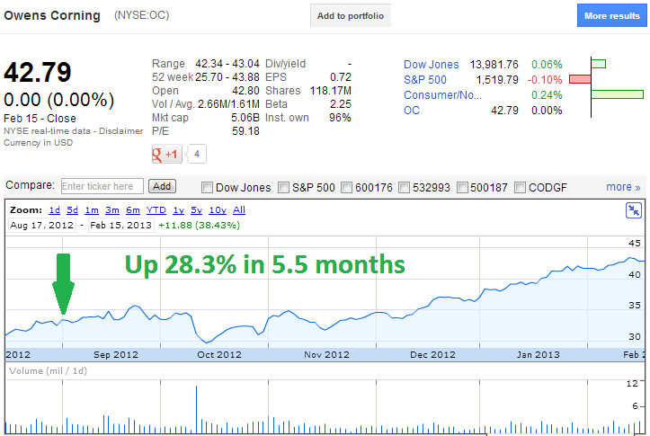Click the Open value 42.80
The image size is (650, 436).
tap(245, 91)
